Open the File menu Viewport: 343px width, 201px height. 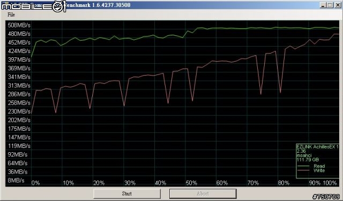pos(11,14)
